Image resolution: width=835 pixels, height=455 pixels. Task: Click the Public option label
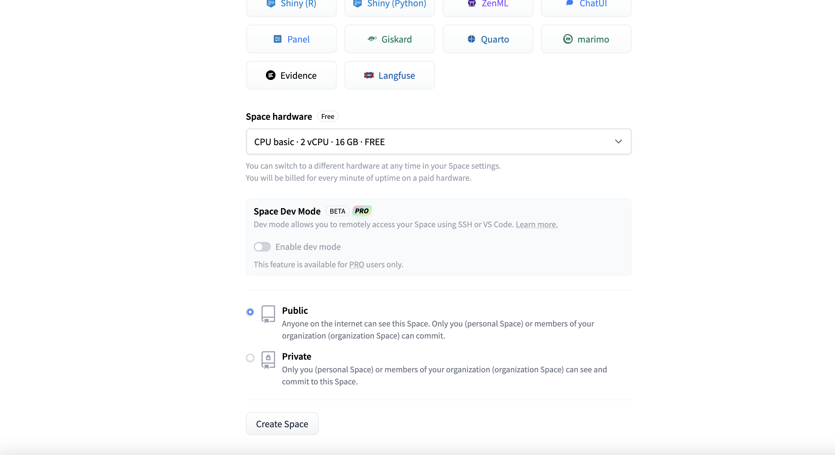click(x=295, y=310)
